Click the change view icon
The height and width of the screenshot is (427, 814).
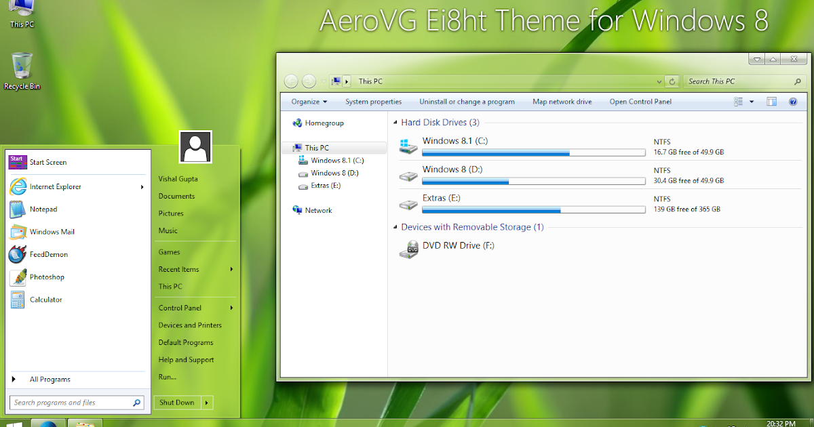click(739, 102)
